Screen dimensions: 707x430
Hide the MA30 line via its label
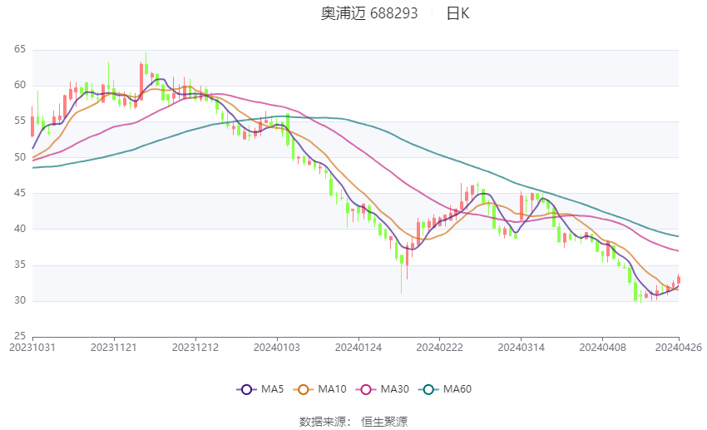click(x=395, y=389)
